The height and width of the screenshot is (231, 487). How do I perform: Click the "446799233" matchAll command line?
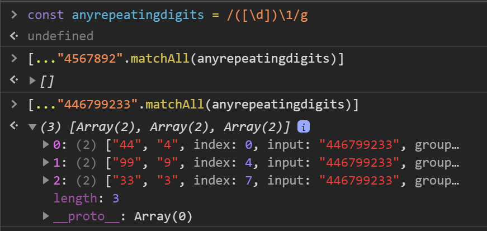tap(193, 105)
